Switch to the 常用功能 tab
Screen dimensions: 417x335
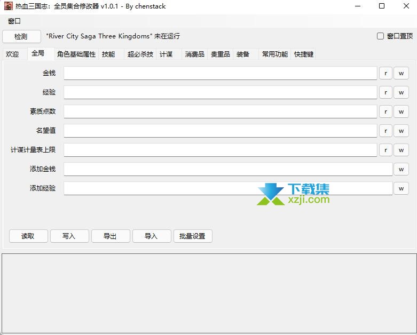coord(275,54)
